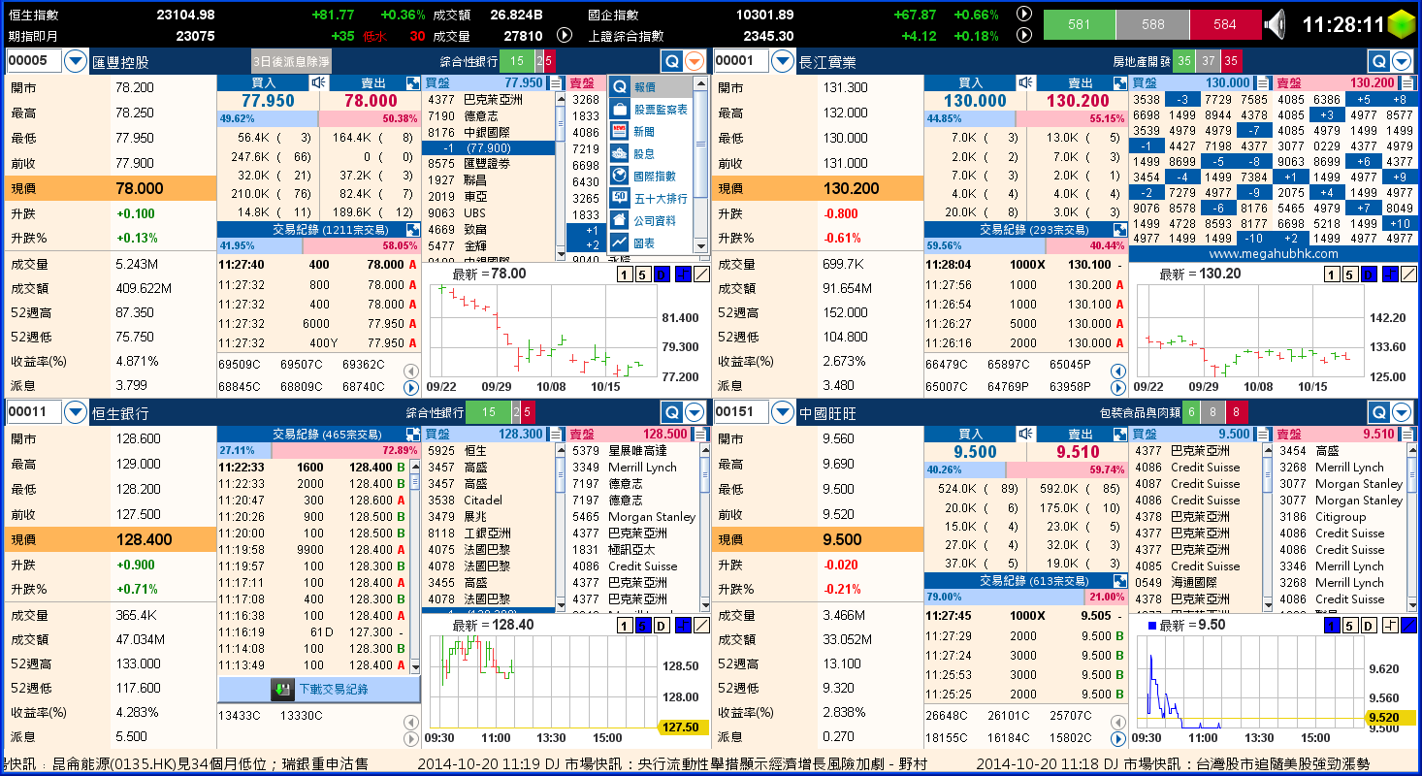Screen dimensions: 1422x776
Task: Open the stock code dropdown for 00001
Action: [784, 61]
